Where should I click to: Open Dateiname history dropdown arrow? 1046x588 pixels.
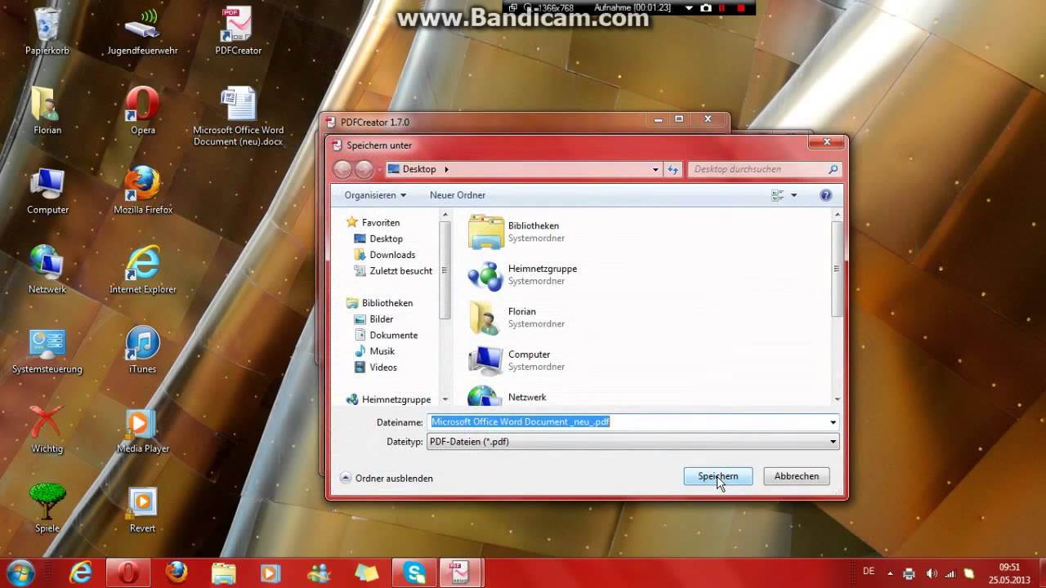coord(833,422)
